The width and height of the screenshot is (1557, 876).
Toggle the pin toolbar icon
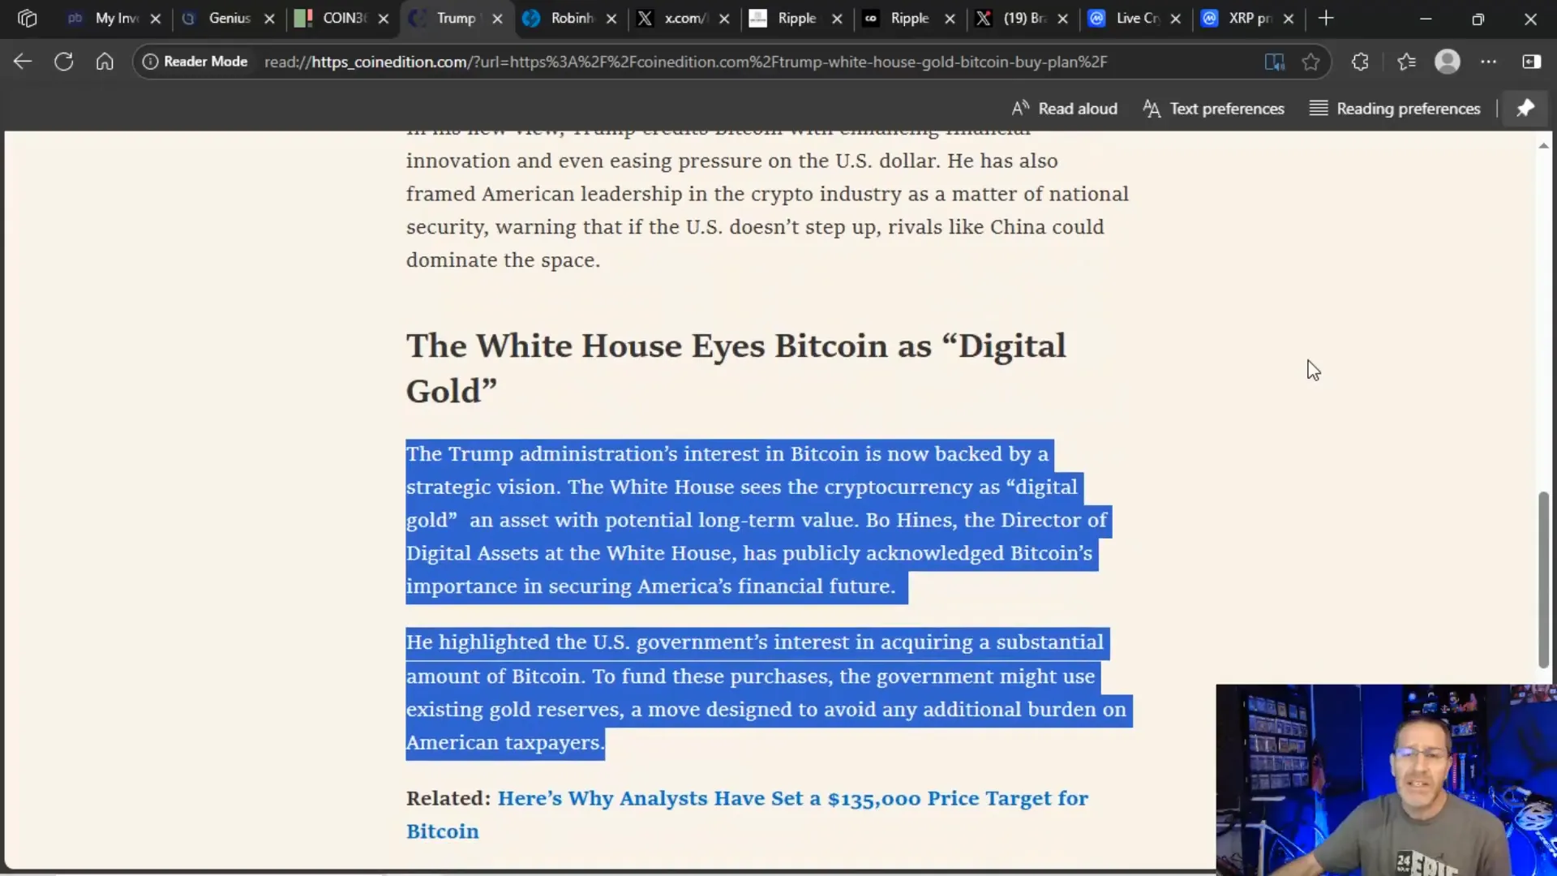pos(1525,109)
